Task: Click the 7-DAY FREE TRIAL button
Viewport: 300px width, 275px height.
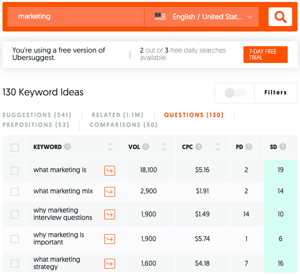Action: pos(265,55)
